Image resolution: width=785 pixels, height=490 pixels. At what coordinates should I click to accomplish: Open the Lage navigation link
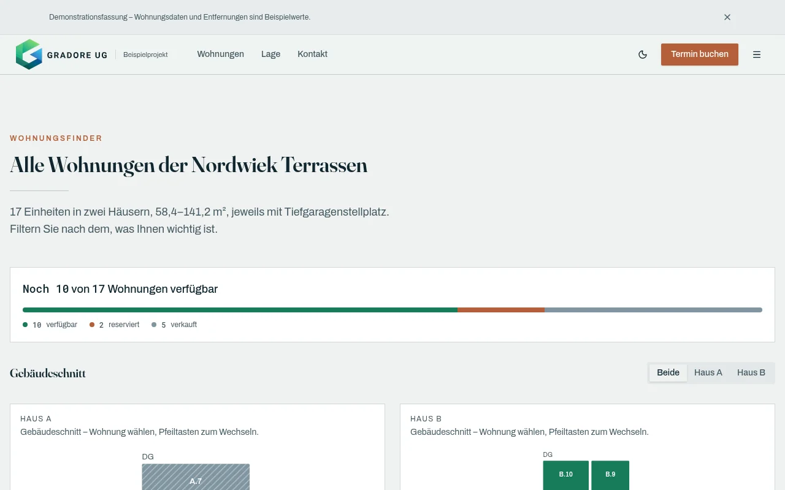tap(270, 54)
